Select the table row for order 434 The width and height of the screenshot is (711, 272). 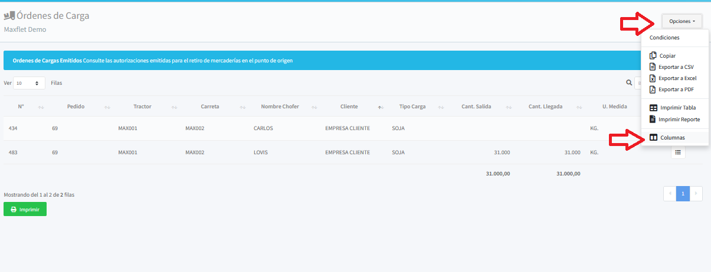pos(236,128)
